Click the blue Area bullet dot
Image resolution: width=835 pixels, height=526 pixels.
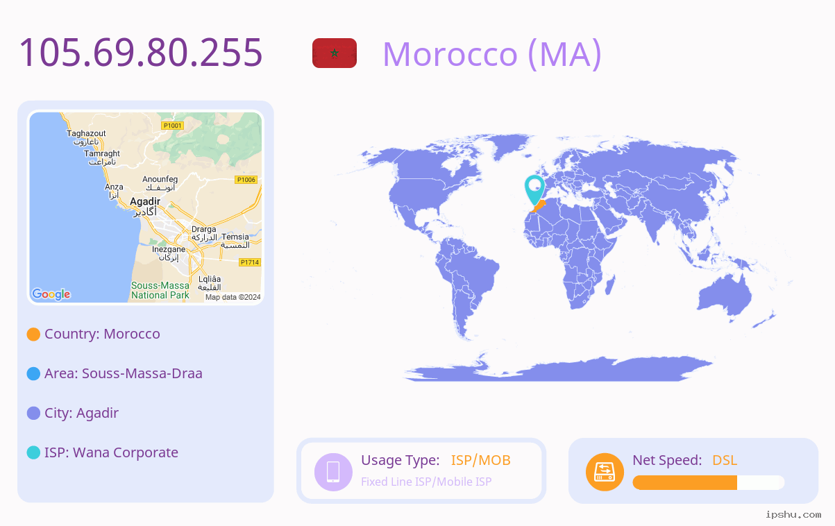tap(33, 373)
